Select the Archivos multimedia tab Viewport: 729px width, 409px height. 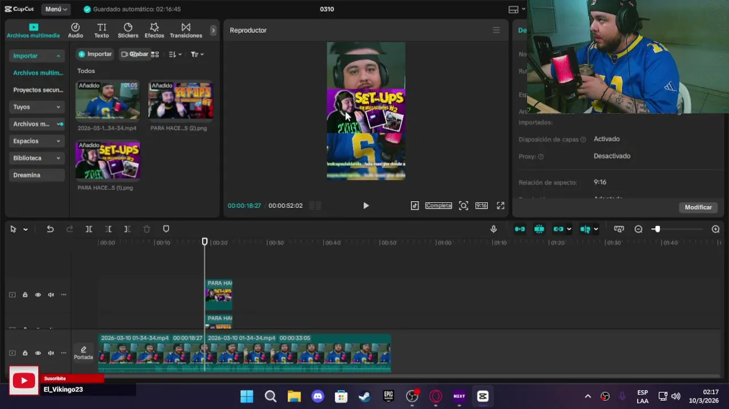pos(33,31)
